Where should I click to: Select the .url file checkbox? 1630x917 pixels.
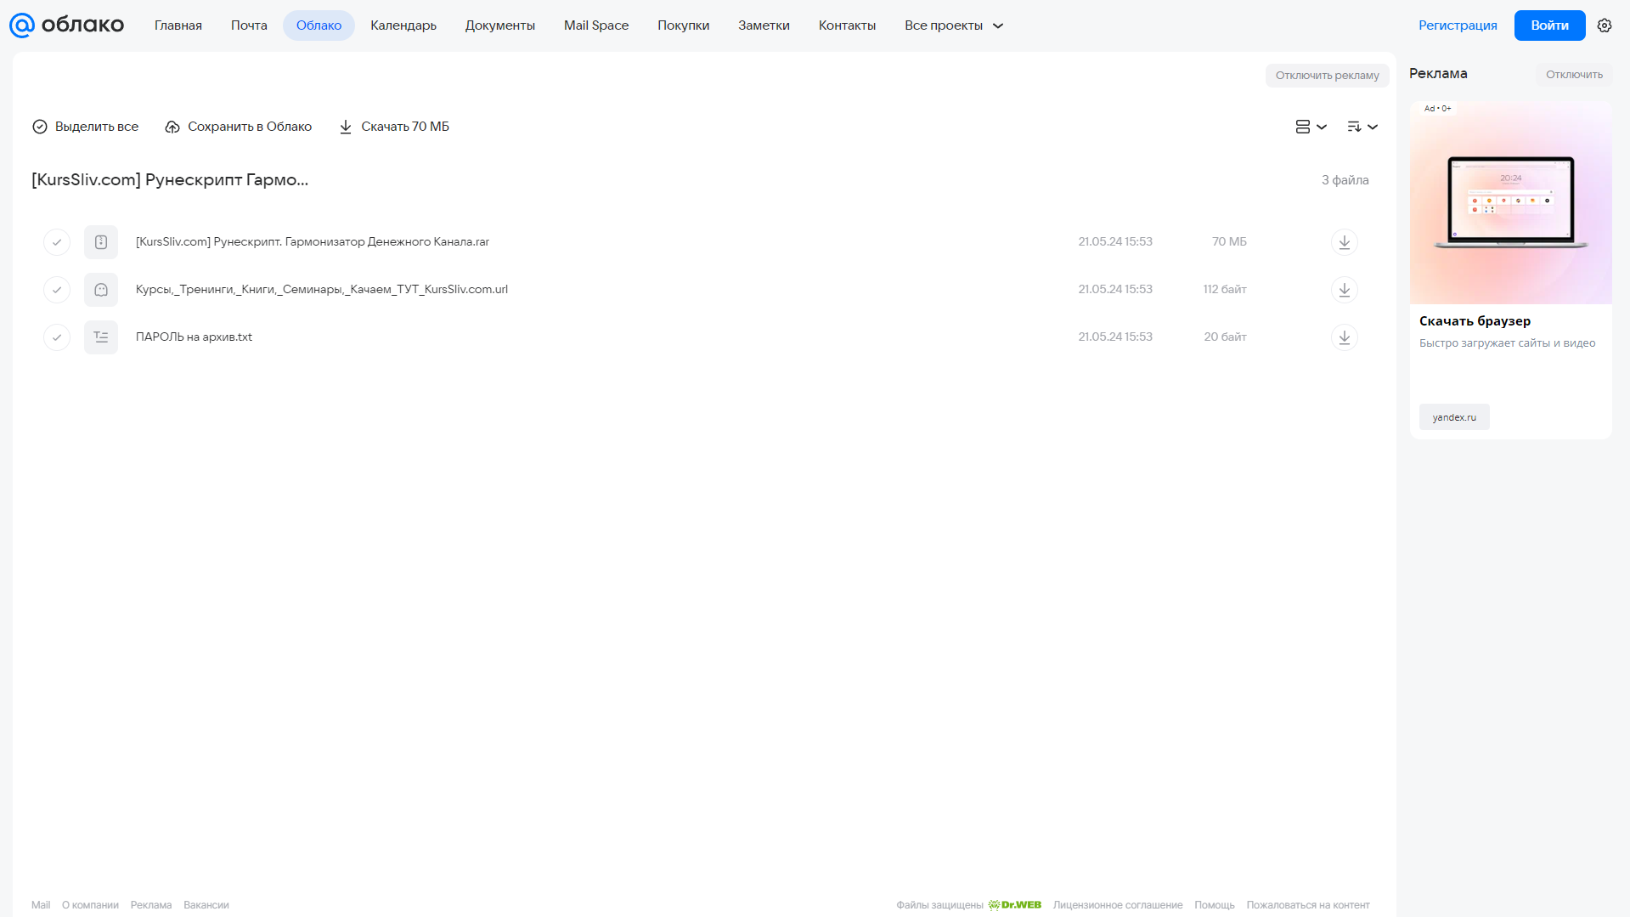click(57, 290)
